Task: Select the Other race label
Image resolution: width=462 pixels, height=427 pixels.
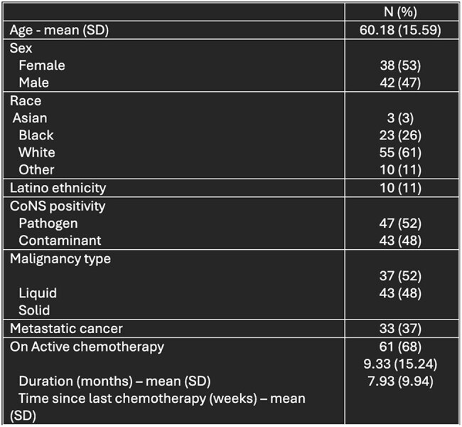Action: (x=36, y=169)
